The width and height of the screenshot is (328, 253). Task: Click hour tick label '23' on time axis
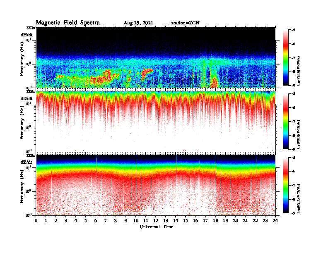(265, 221)
